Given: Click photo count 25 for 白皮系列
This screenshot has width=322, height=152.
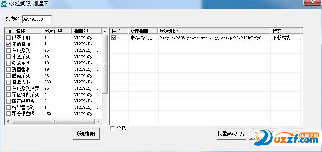Looking at the screenshot, I should click(x=46, y=51).
